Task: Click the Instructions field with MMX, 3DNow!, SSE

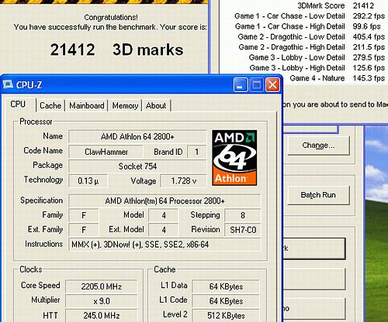Action: click(x=165, y=245)
